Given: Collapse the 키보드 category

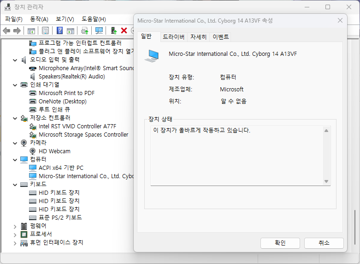Looking at the screenshot, I should [x=15, y=185].
